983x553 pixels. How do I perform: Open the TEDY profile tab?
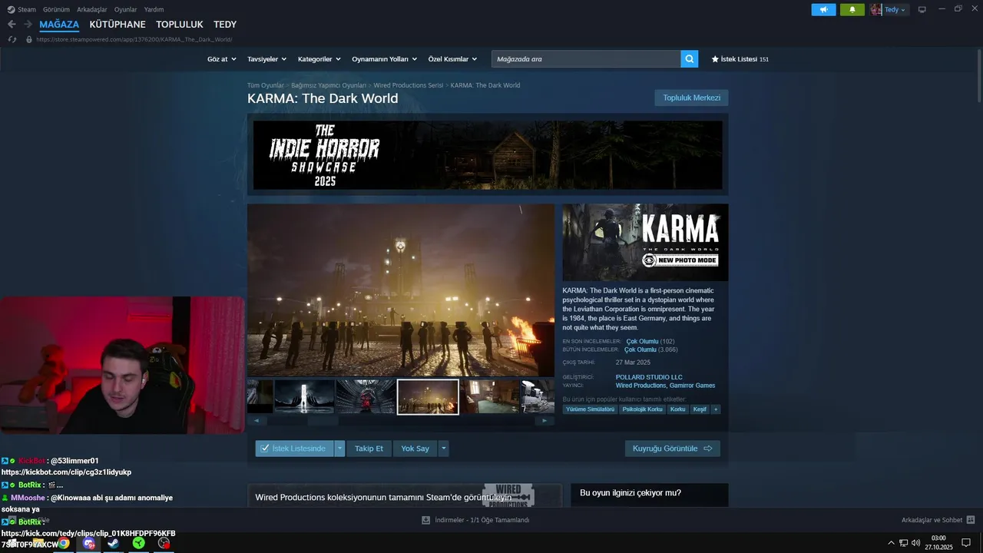[x=225, y=25]
